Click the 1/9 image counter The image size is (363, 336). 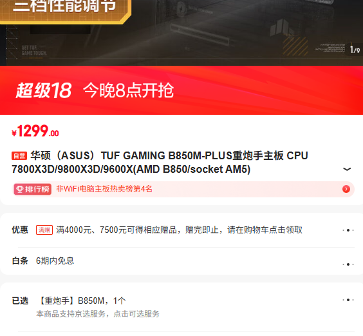coord(355,50)
